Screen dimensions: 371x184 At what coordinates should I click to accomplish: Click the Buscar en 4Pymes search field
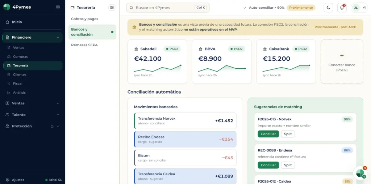click(168, 8)
